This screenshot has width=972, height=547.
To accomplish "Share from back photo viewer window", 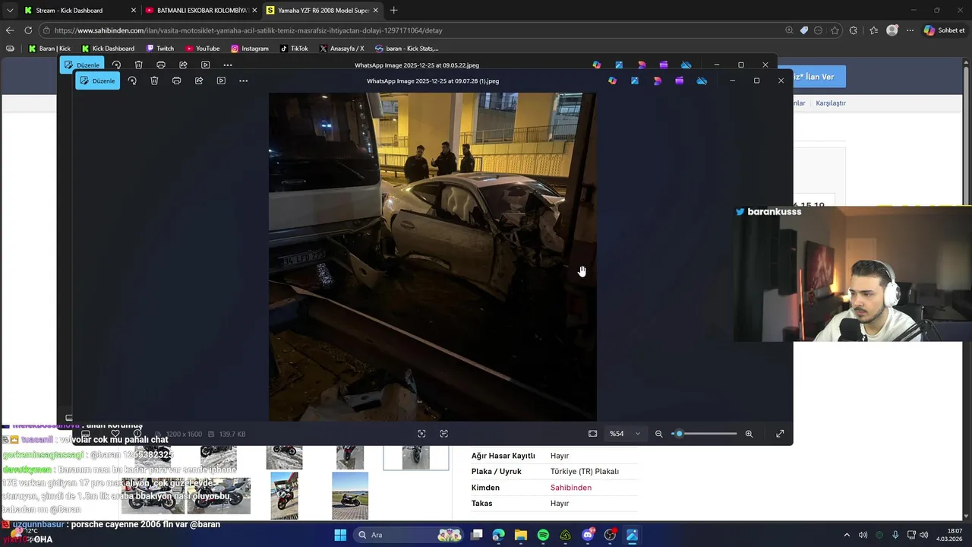I will [183, 65].
